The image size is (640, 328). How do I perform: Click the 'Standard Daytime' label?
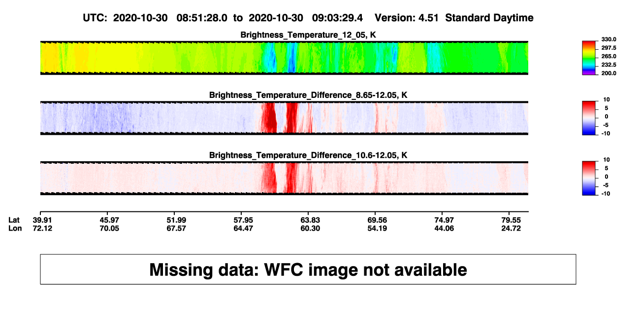[x=488, y=18]
